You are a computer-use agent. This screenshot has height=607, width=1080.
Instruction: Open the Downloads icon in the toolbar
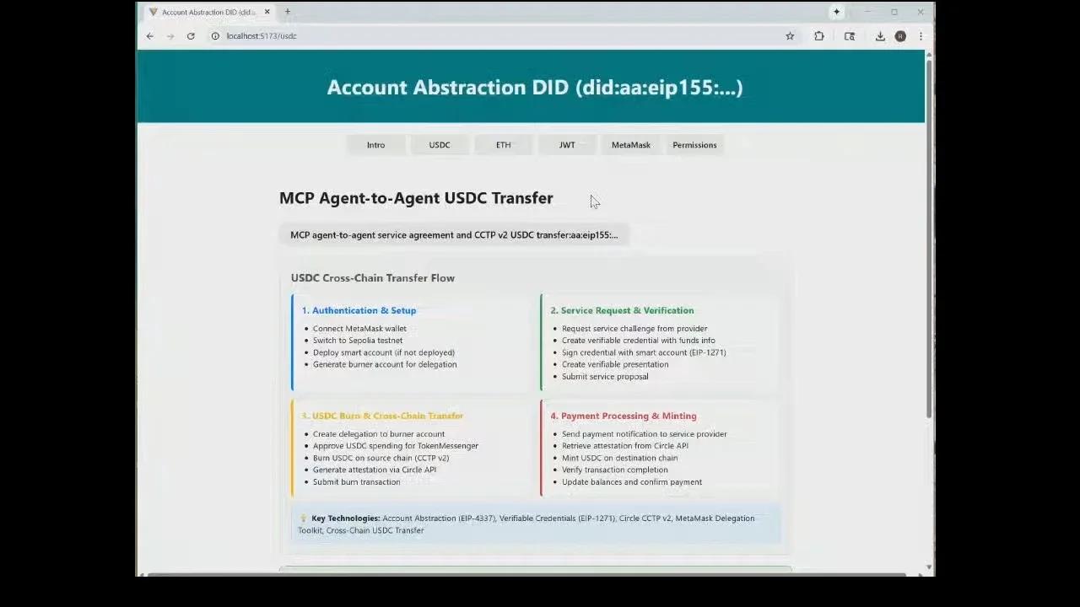(878, 36)
